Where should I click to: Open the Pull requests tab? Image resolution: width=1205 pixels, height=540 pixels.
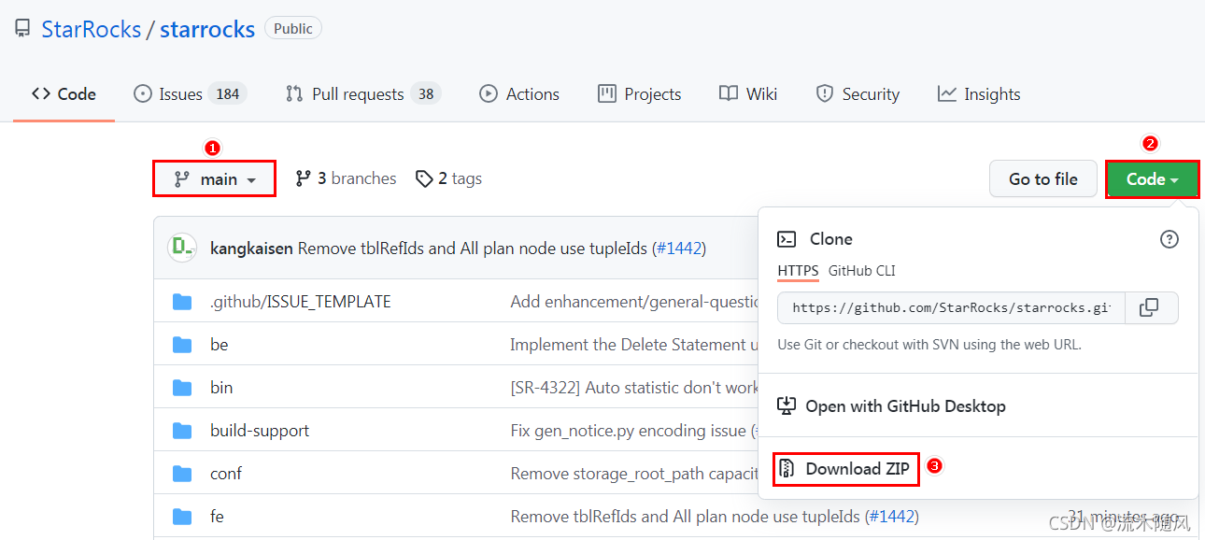(x=362, y=94)
